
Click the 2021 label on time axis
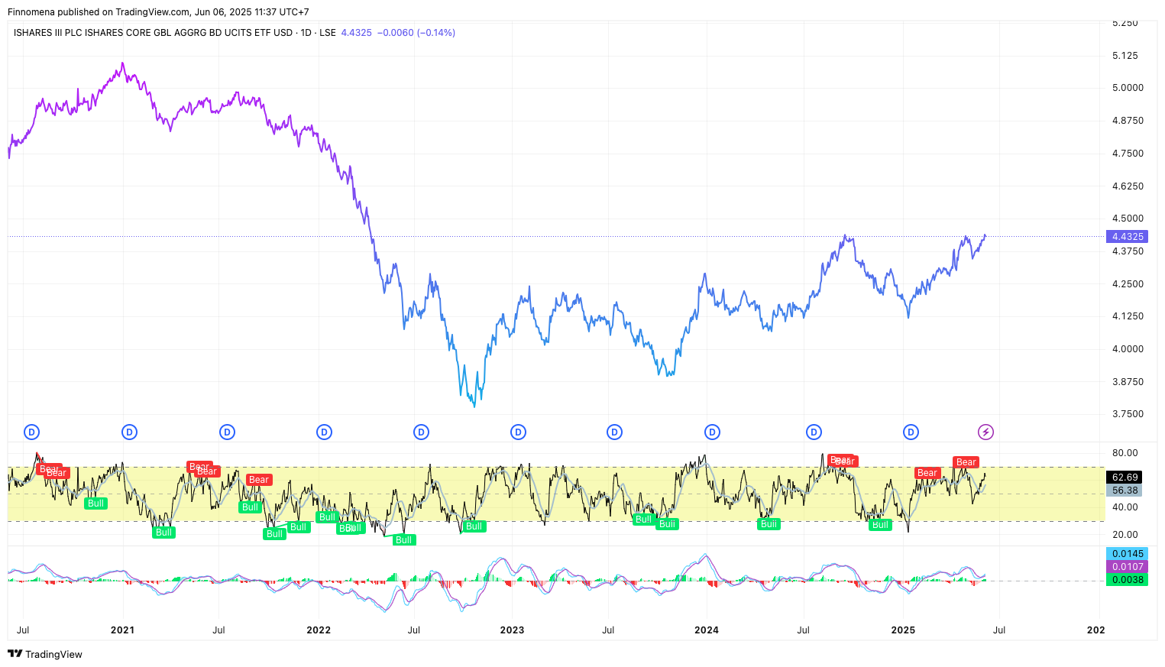122,630
